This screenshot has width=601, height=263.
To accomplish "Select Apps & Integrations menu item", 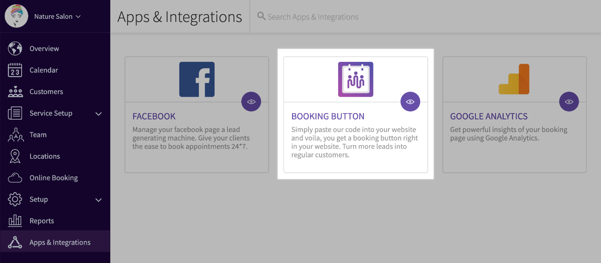I will pos(55,242).
